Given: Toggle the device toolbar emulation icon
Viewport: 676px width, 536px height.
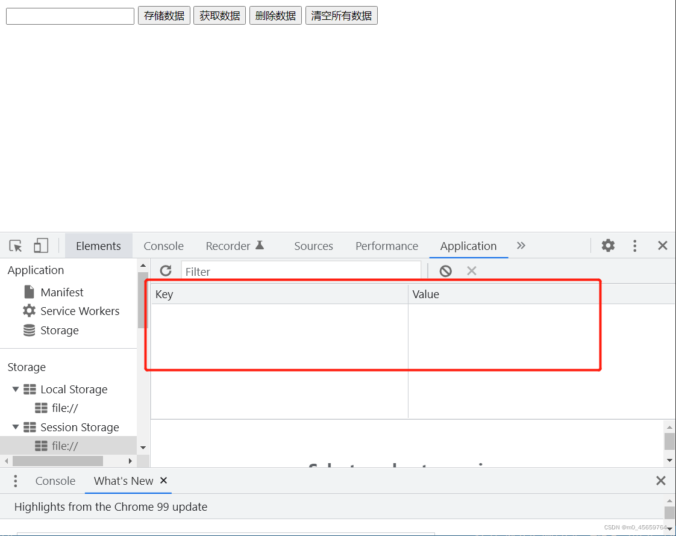Looking at the screenshot, I should click(40, 246).
